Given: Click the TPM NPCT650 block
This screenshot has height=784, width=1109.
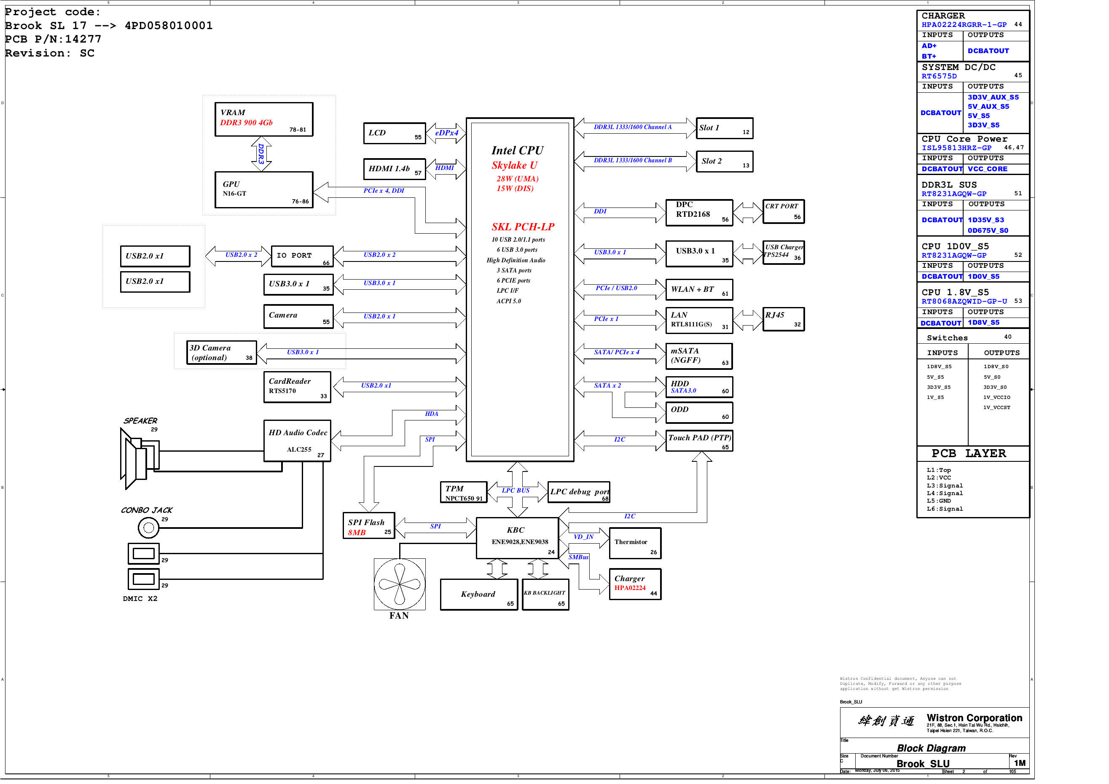Looking at the screenshot, I should click(x=463, y=492).
